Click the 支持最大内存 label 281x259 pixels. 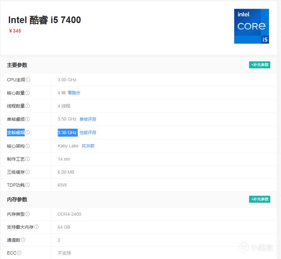20,227
